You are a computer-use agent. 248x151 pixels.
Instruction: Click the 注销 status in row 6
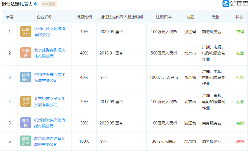click(240, 141)
